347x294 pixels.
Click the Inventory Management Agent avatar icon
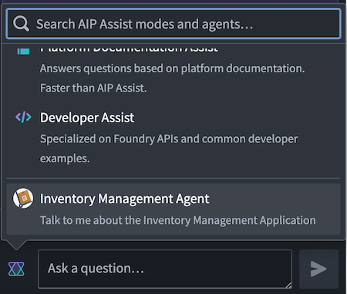[23, 199]
